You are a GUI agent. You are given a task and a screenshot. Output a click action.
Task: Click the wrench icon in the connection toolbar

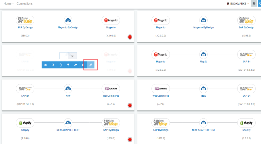click(91, 65)
